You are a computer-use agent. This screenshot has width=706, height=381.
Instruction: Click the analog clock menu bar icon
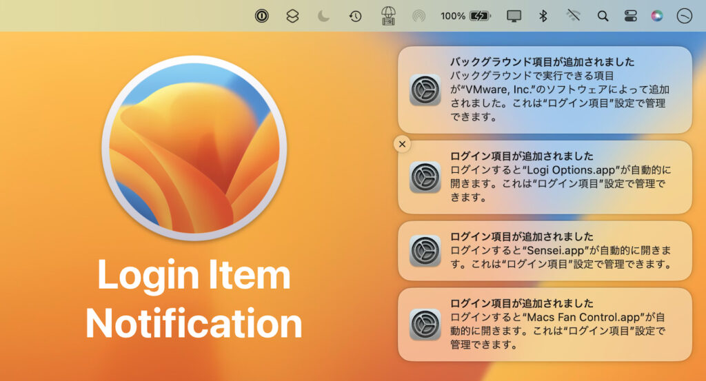coord(685,17)
